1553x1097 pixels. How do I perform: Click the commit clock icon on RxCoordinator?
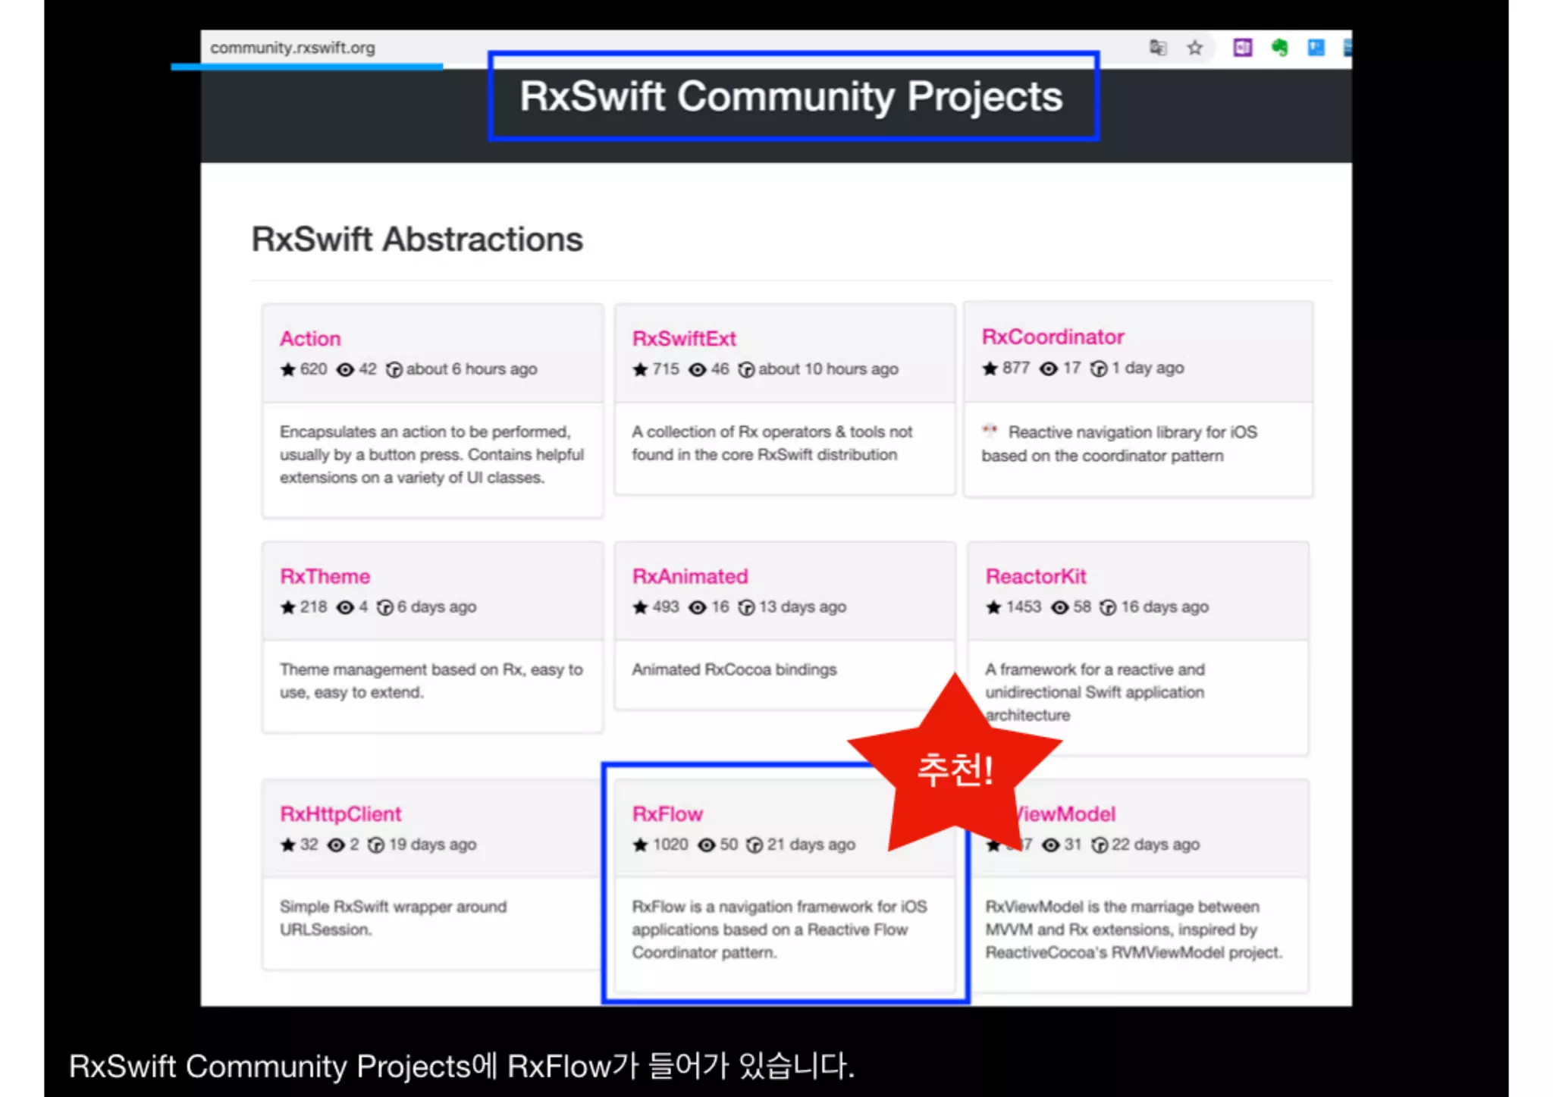click(1098, 368)
